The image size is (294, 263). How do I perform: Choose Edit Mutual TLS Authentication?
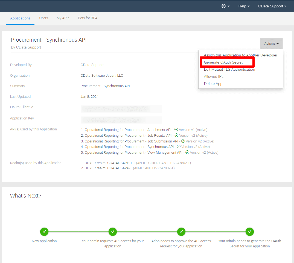click(229, 69)
